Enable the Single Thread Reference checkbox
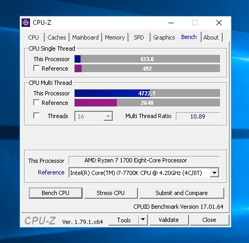Screen dimensions: 249x243 [36, 68]
